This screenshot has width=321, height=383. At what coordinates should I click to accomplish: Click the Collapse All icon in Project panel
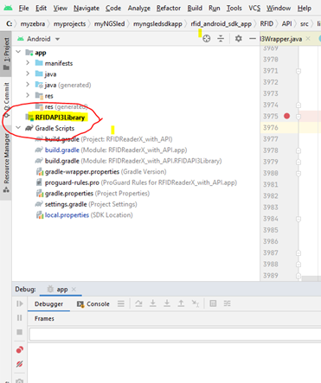point(221,38)
